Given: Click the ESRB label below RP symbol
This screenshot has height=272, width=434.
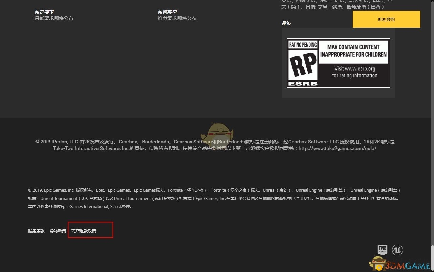Looking at the screenshot, I should [302, 82].
